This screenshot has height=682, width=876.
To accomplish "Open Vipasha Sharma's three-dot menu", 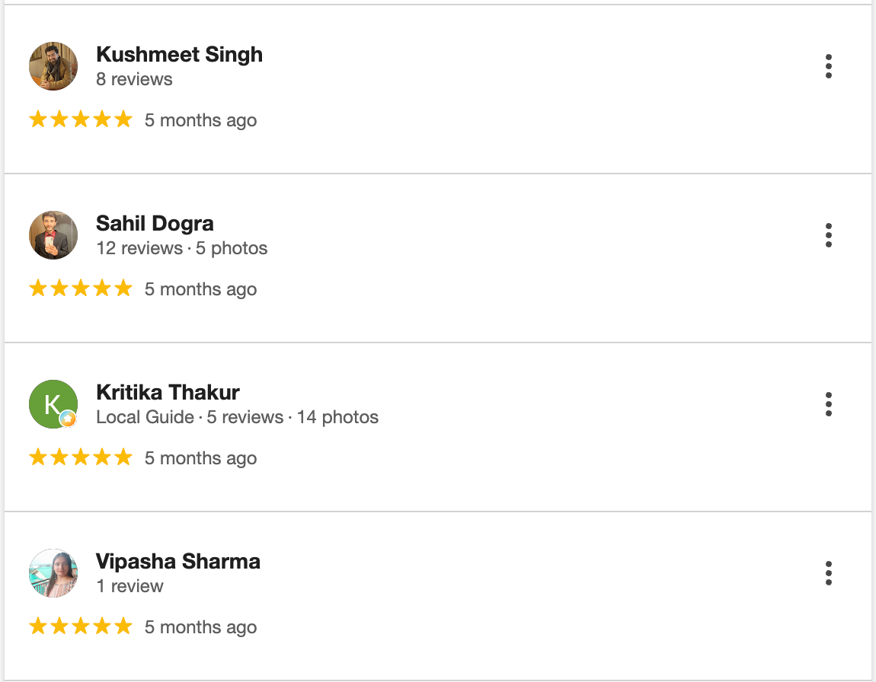I will (828, 573).
